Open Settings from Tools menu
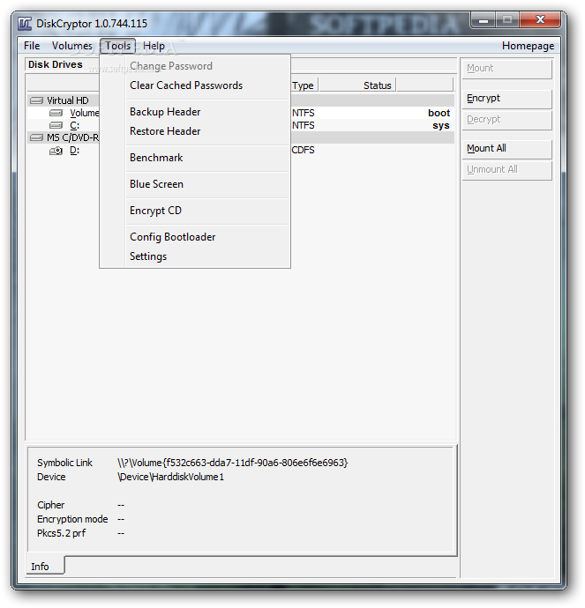Viewport: 585px width, 608px height. point(207,256)
